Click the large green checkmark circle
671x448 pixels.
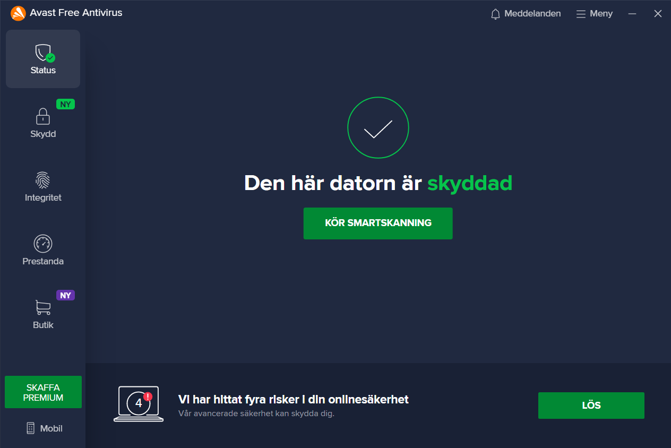coord(378,128)
